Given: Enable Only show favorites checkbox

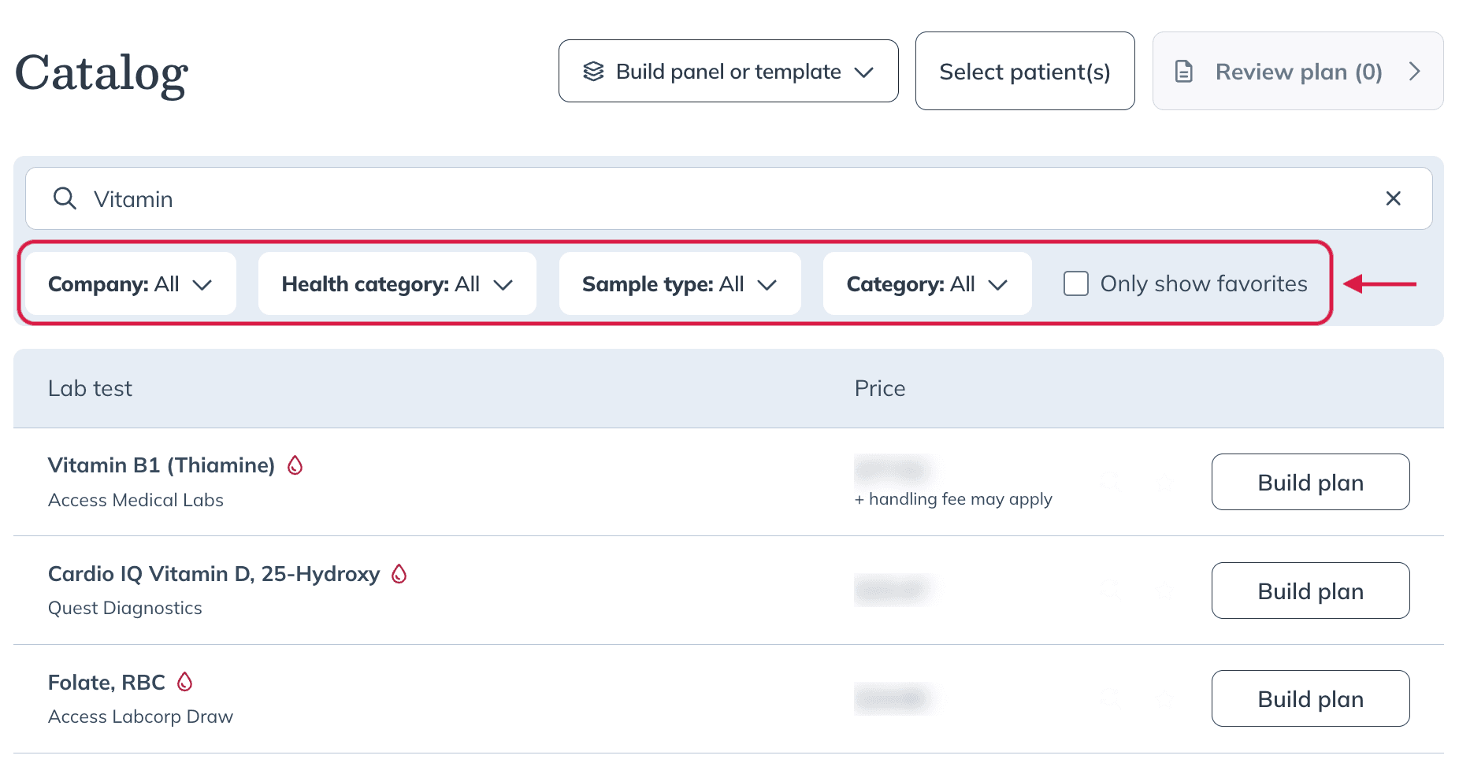Looking at the screenshot, I should coord(1076,283).
